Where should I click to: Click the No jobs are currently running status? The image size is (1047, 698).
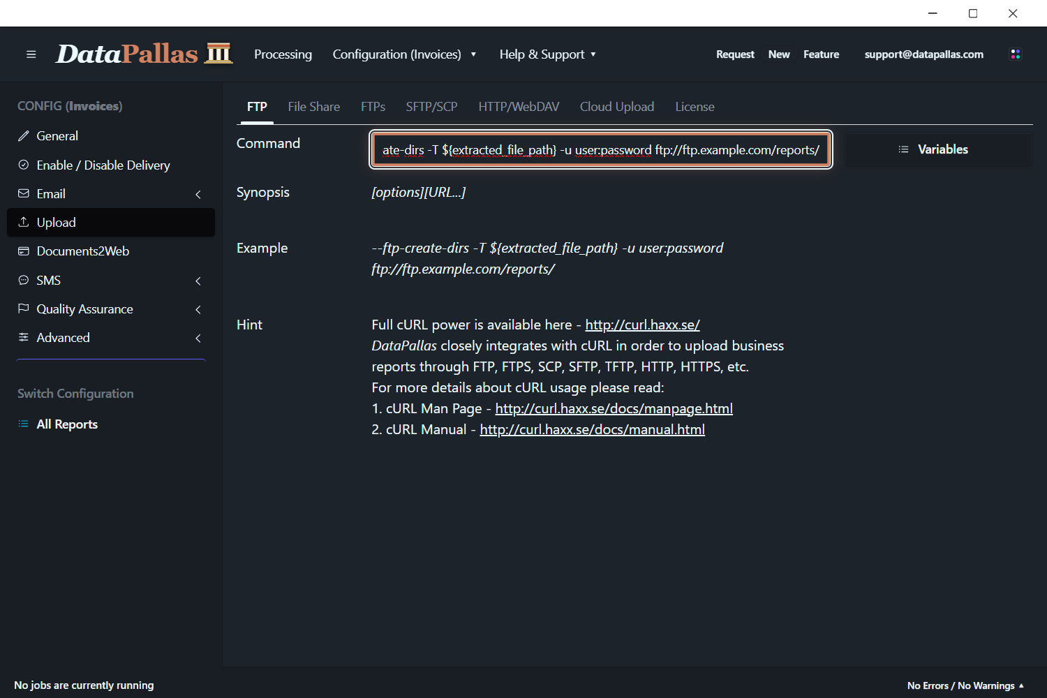[x=84, y=685]
